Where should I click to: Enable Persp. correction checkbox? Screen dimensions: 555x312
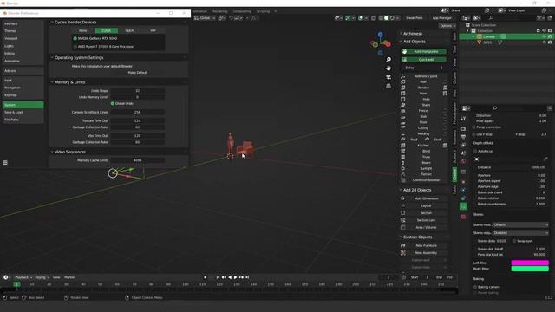point(474,127)
